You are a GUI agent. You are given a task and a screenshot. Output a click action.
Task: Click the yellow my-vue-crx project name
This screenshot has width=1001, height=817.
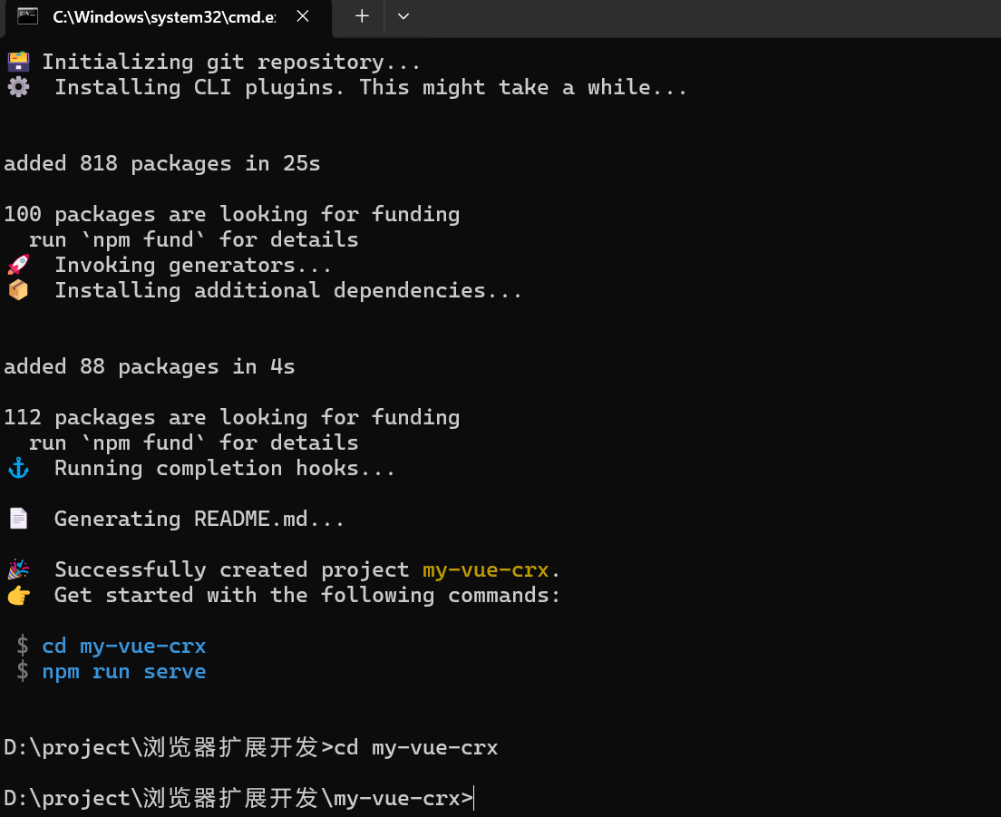[486, 570]
